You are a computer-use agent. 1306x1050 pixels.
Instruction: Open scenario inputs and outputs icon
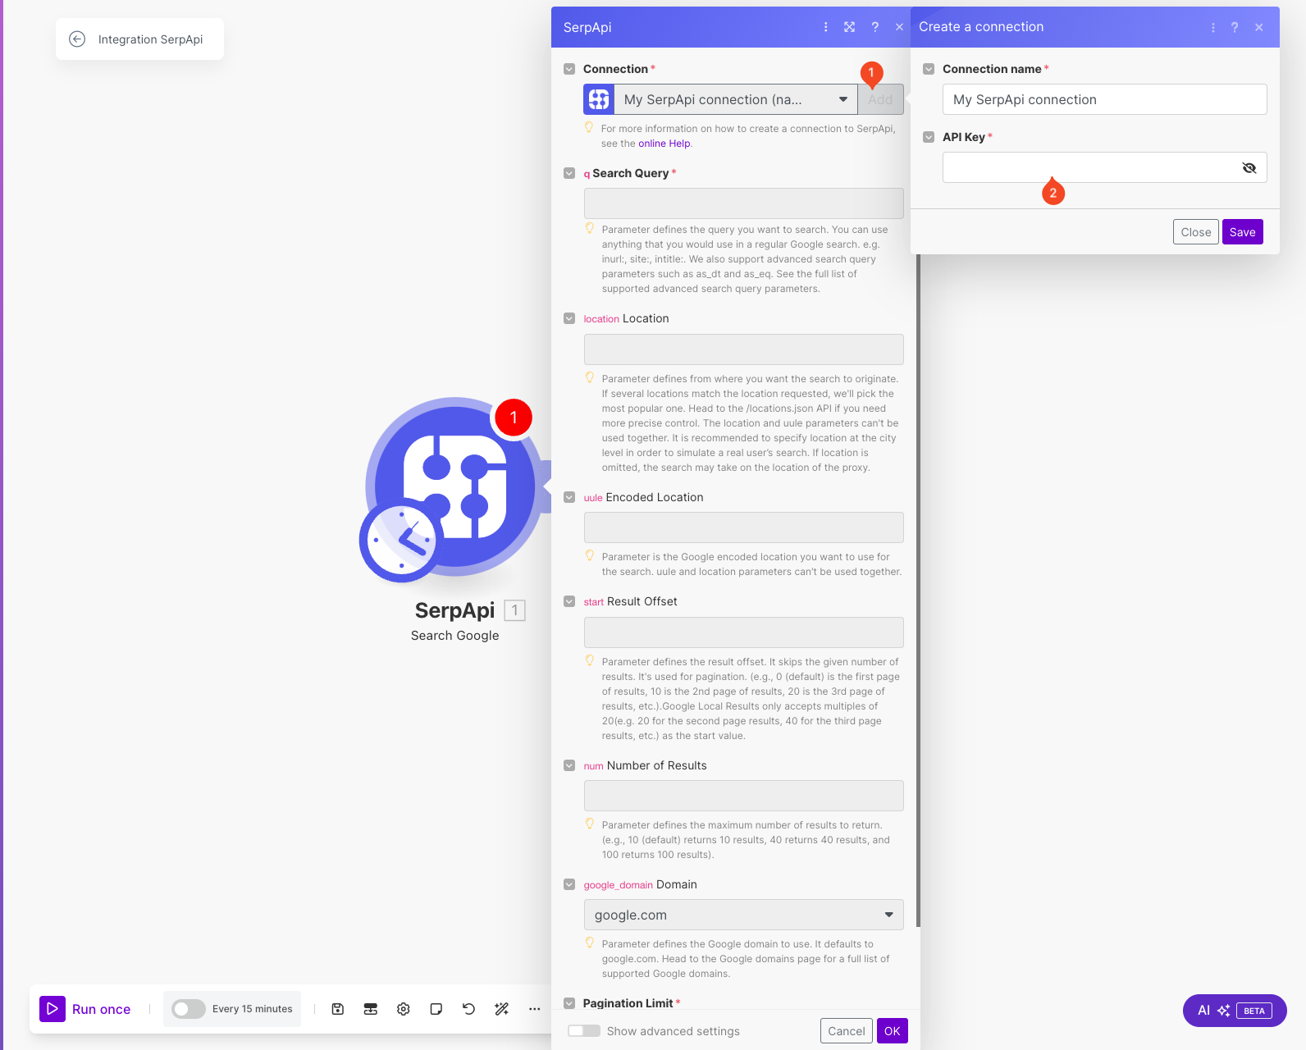pos(371,1009)
